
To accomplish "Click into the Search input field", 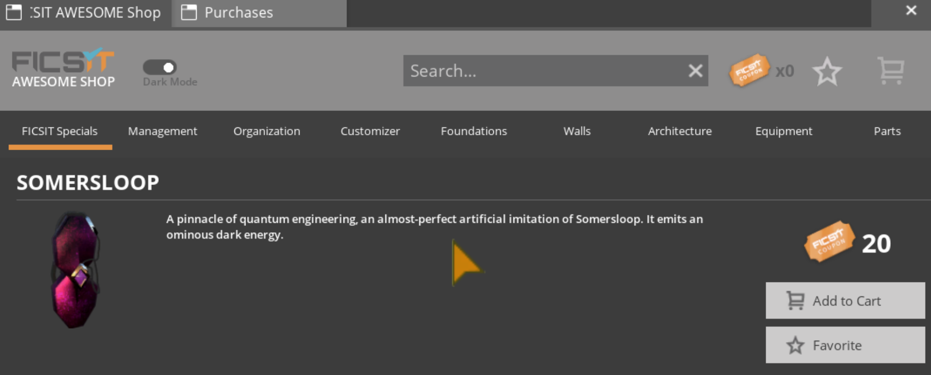I will pyautogui.click(x=543, y=71).
